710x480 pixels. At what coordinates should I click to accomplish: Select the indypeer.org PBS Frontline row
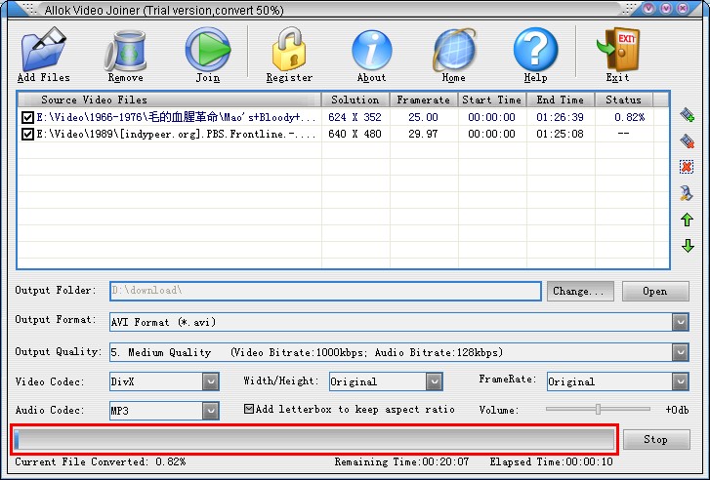pos(343,135)
